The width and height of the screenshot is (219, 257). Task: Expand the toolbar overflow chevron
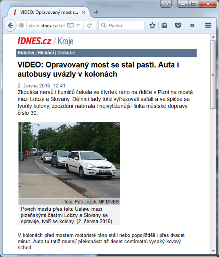[192, 26]
